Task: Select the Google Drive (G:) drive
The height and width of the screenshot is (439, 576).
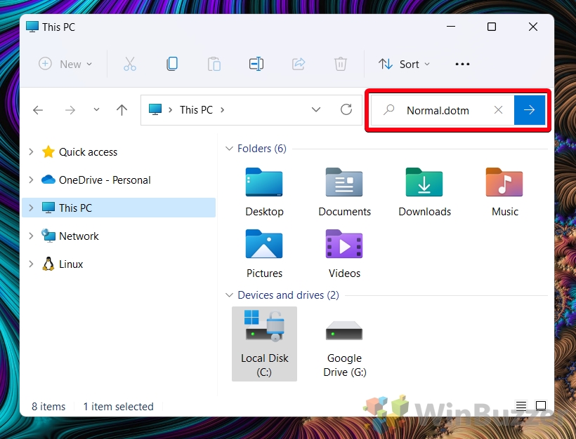Action: click(344, 345)
